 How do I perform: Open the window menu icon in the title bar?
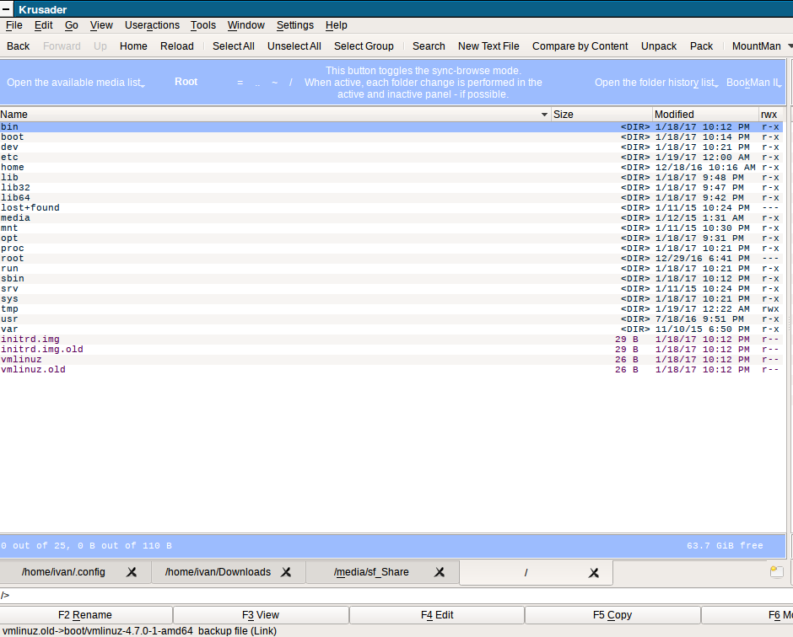6,8
